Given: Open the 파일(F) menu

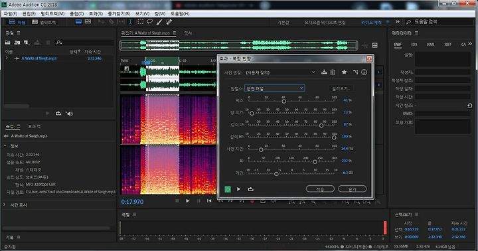Looking at the screenshot, I should [10, 14].
